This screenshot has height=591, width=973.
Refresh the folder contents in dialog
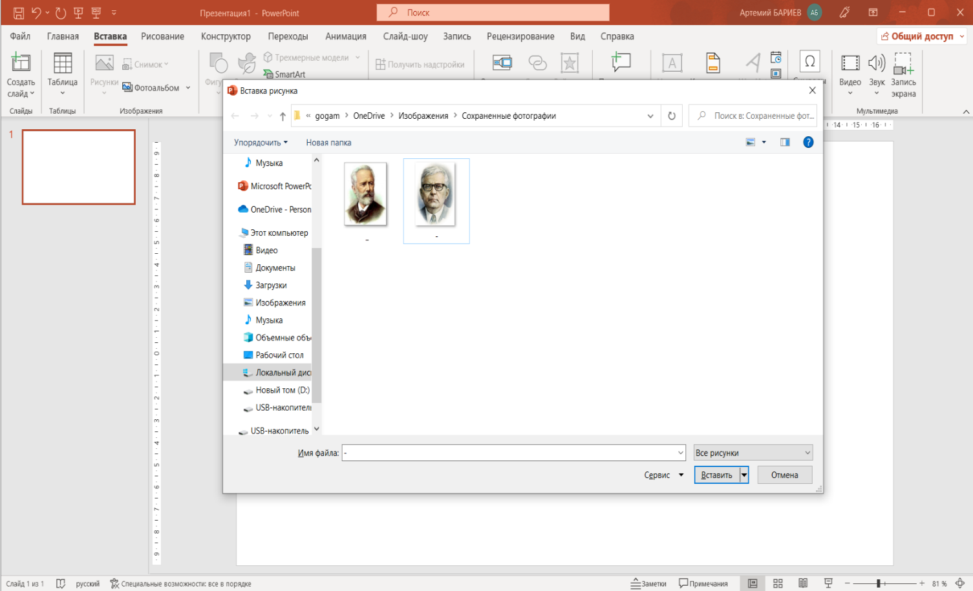pyautogui.click(x=672, y=116)
